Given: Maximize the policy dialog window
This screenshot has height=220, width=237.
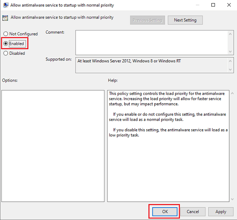Looking at the screenshot, I should (213, 5).
